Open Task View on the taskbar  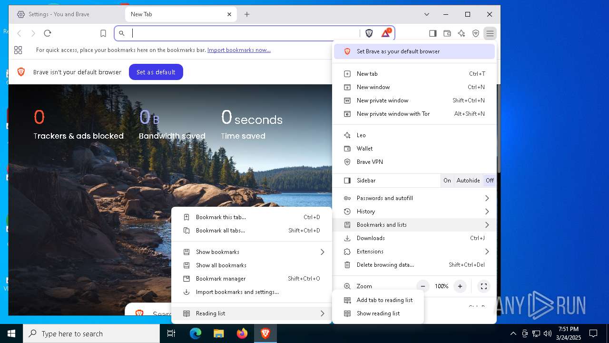[x=171, y=333]
